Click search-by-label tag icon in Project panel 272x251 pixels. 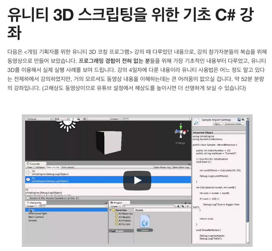(183, 206)
